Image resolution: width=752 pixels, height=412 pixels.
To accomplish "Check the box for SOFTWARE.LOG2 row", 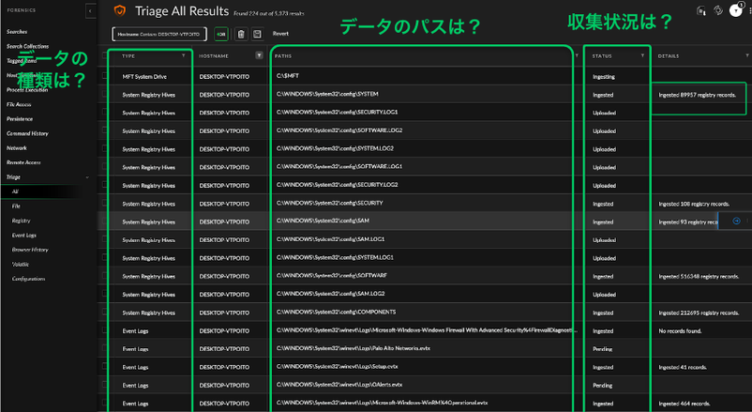I will tap(104, 130).
